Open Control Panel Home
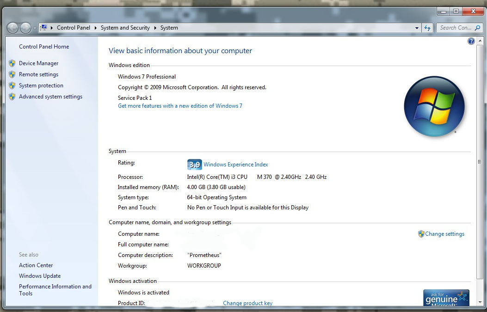The width and height of the screenshot is (487, 312). point(44,47)
